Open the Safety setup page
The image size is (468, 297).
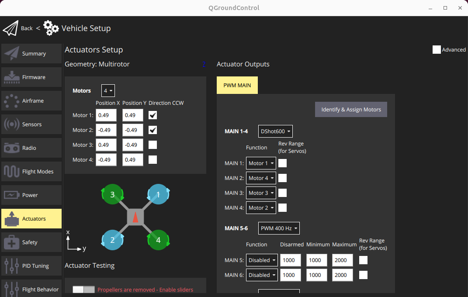[x=31, y=242]
